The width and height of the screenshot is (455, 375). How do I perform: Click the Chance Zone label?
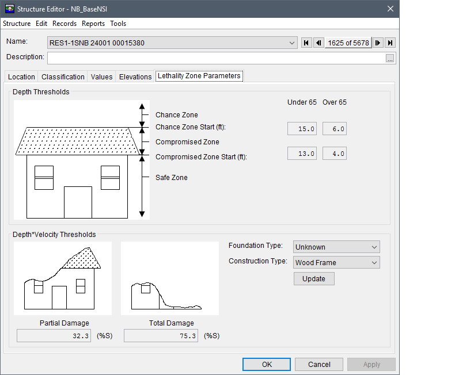pyautogui.click(x=177, y=115)
